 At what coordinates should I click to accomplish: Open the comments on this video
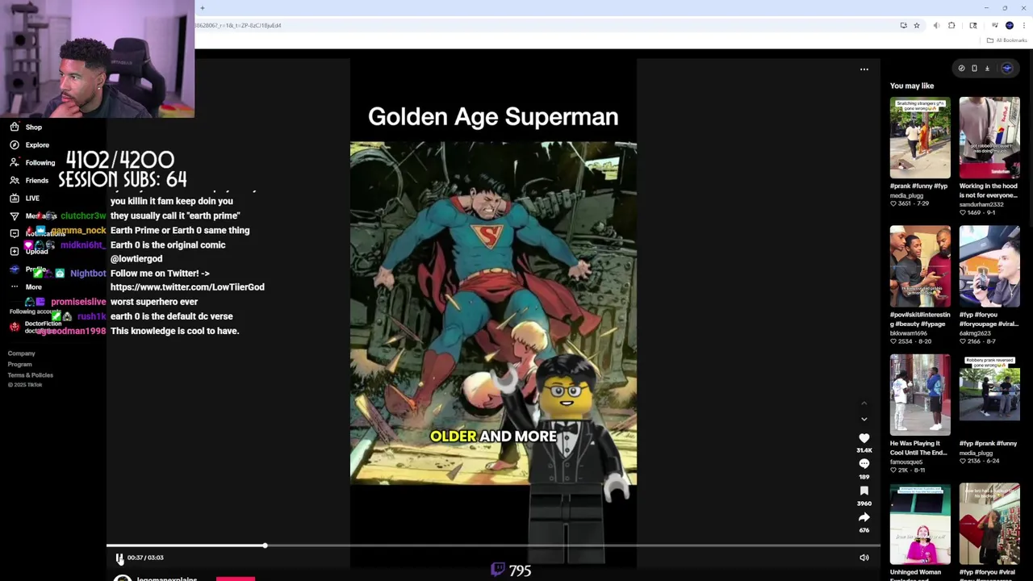[864, 464]
